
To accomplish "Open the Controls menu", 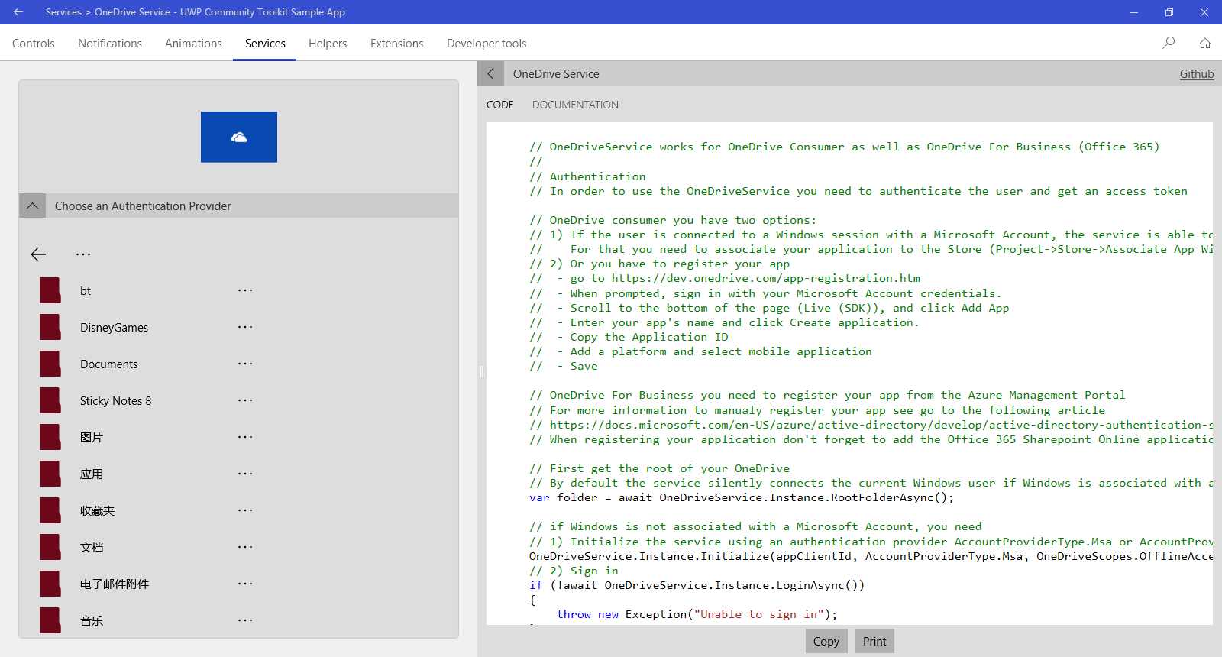I will [x=34, y=44].
